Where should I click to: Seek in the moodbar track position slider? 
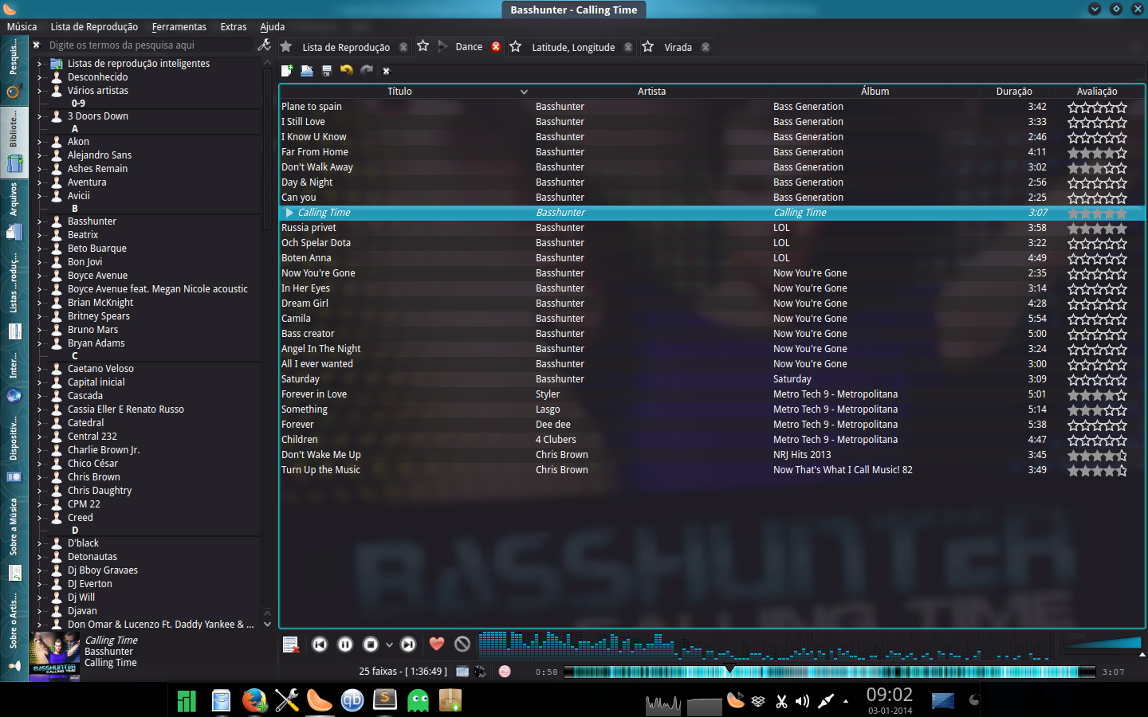830,672
